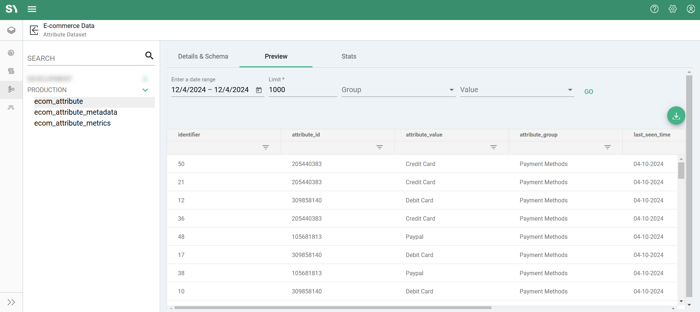Select ecom_attribute_metadata dataset

(x=76, y=112)
